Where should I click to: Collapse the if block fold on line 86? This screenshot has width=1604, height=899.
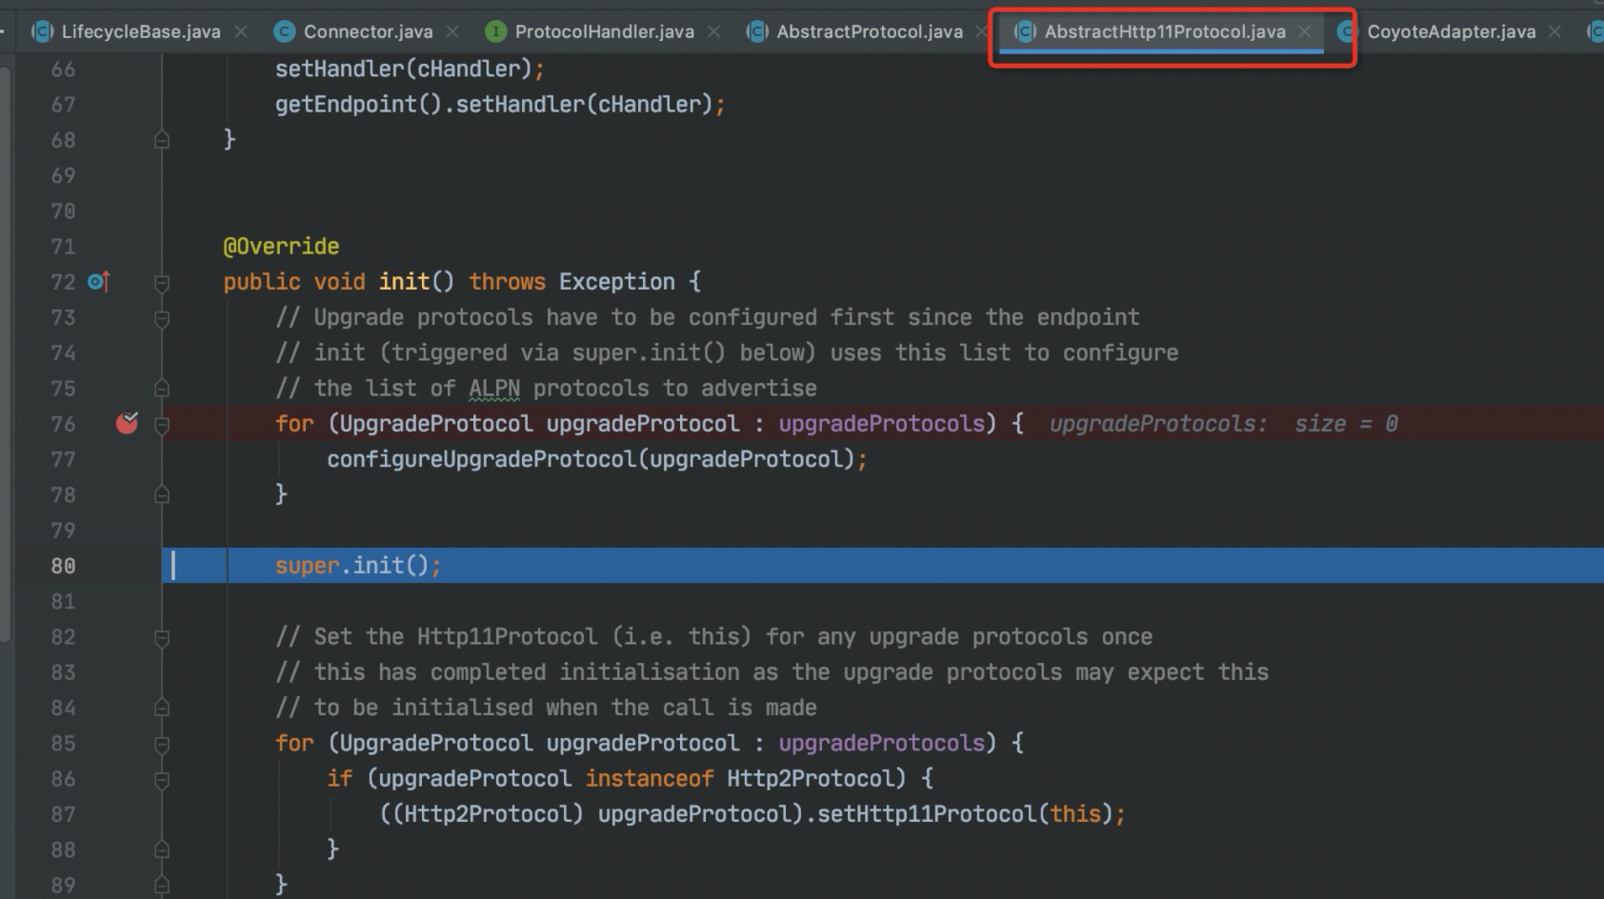click(x=162, y=780)
